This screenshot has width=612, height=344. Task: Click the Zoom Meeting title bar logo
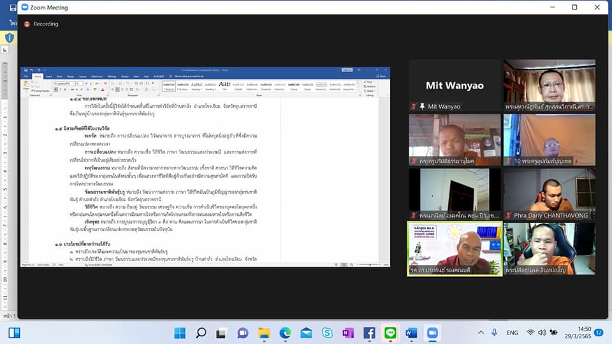coord(25,7)
